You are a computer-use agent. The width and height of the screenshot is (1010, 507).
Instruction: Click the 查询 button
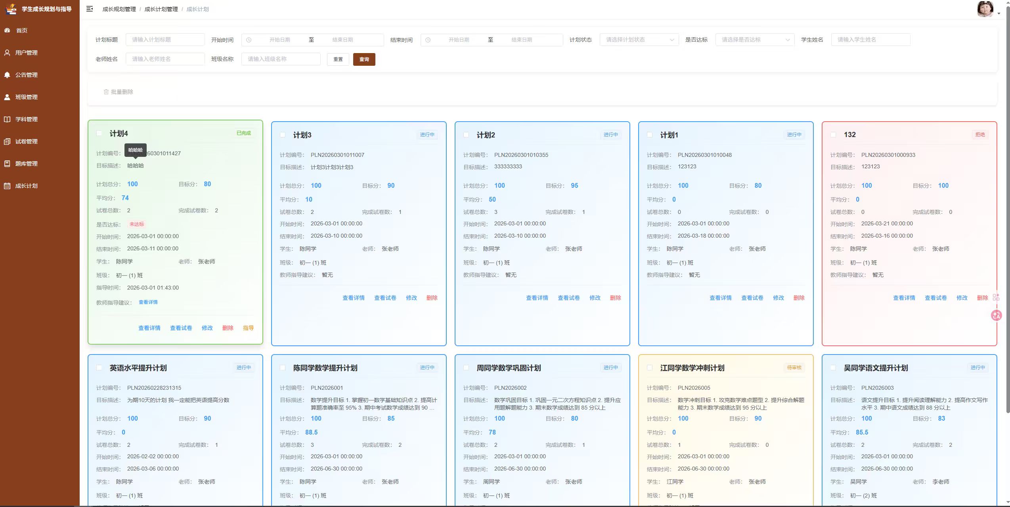(x=364, y=59)
